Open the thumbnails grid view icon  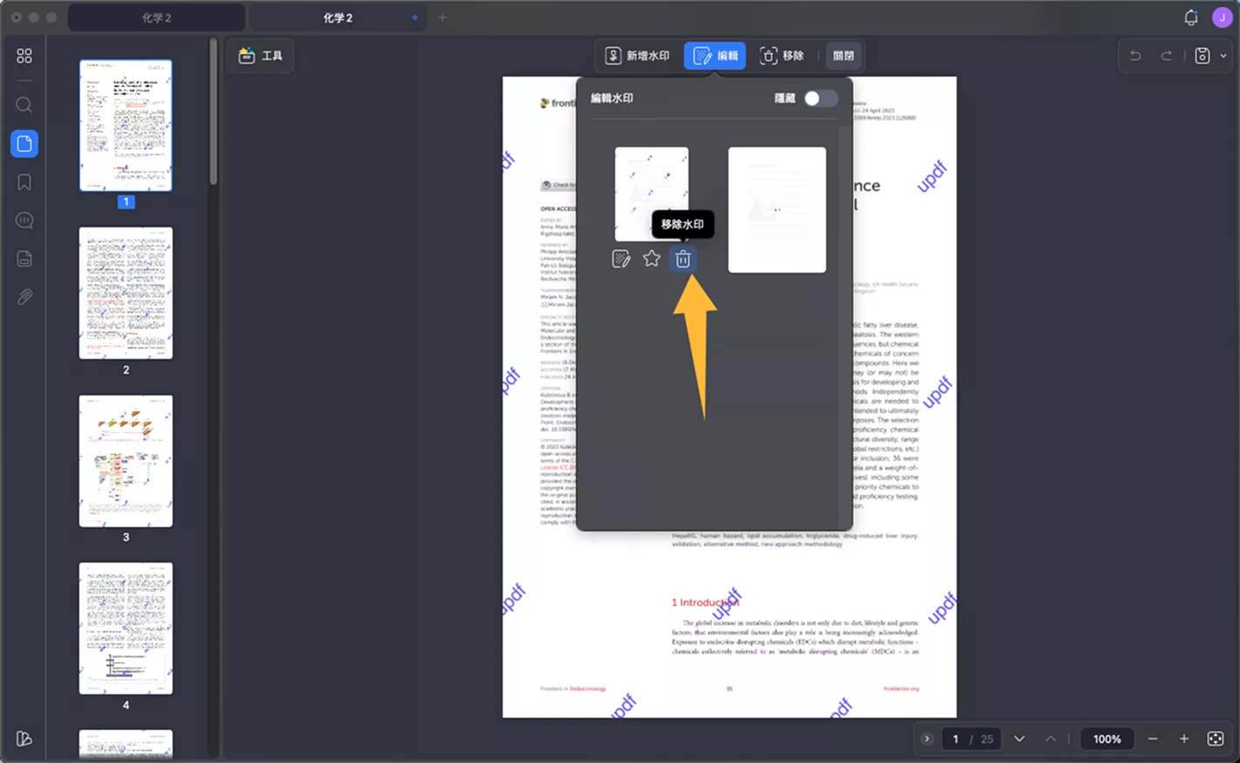[24, 56]
